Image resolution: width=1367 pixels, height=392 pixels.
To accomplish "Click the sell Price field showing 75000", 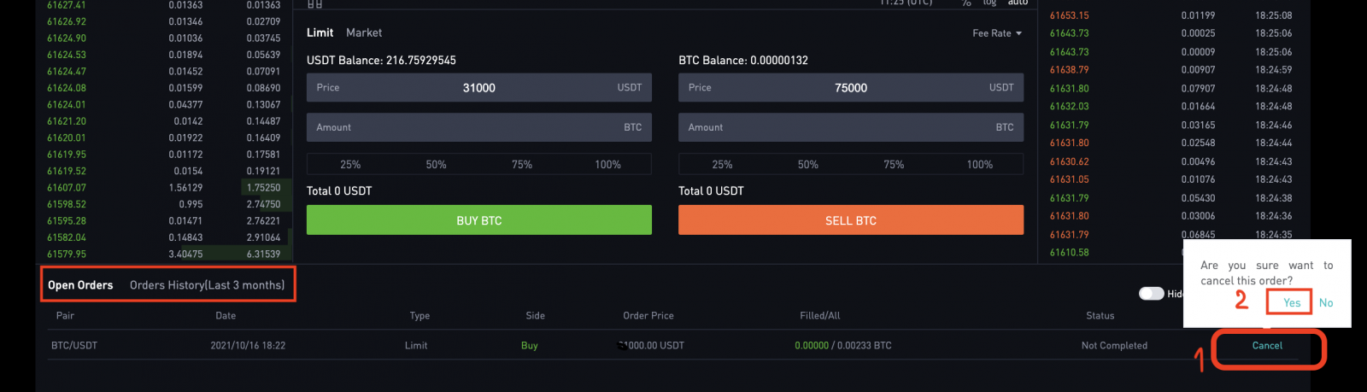I will click(850, 88).
